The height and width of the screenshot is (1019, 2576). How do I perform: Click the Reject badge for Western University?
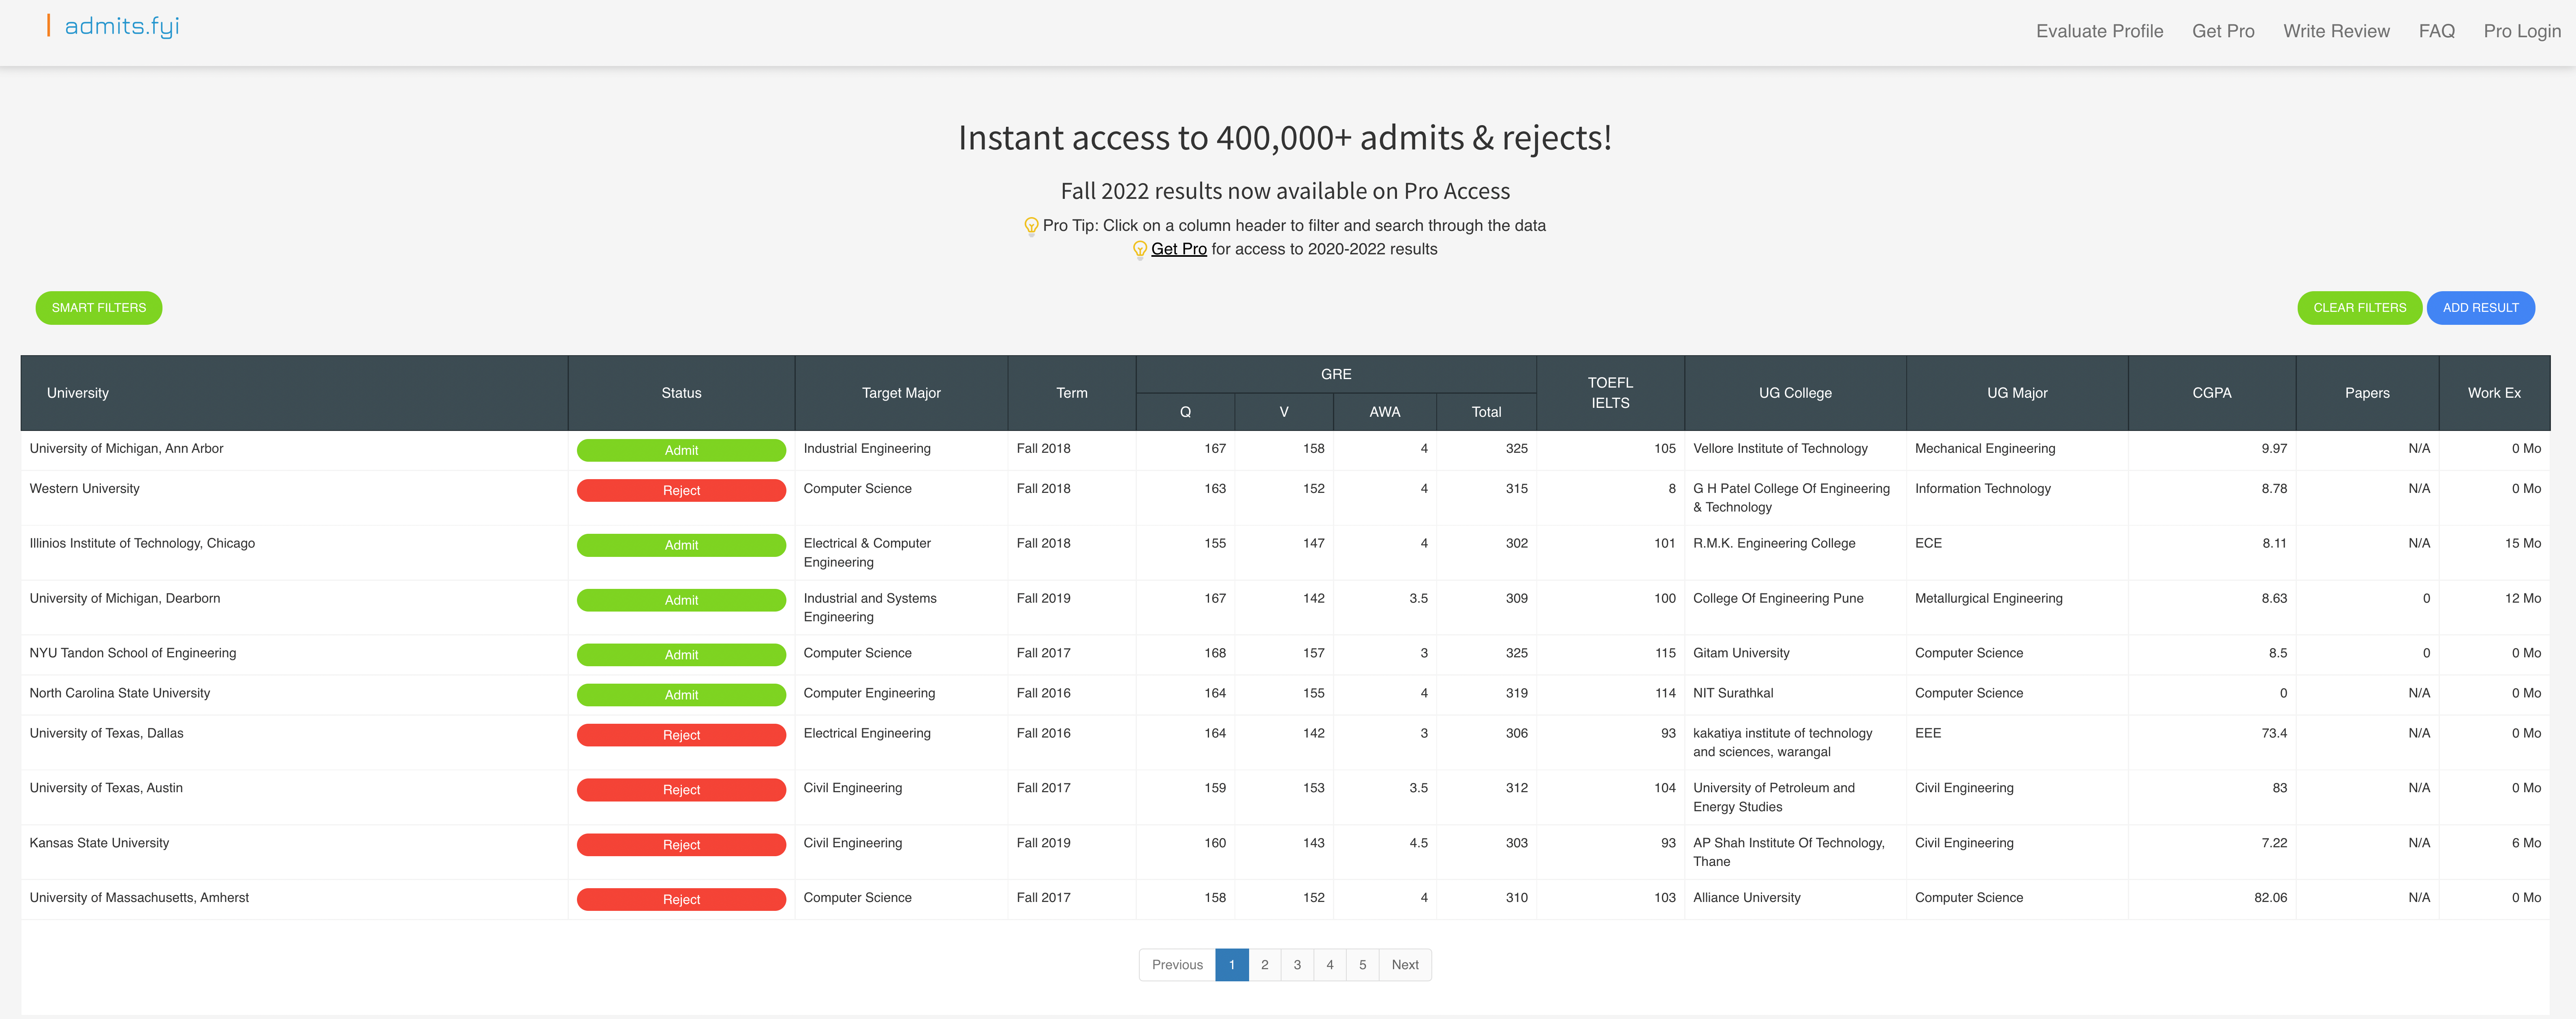[681, 490]
